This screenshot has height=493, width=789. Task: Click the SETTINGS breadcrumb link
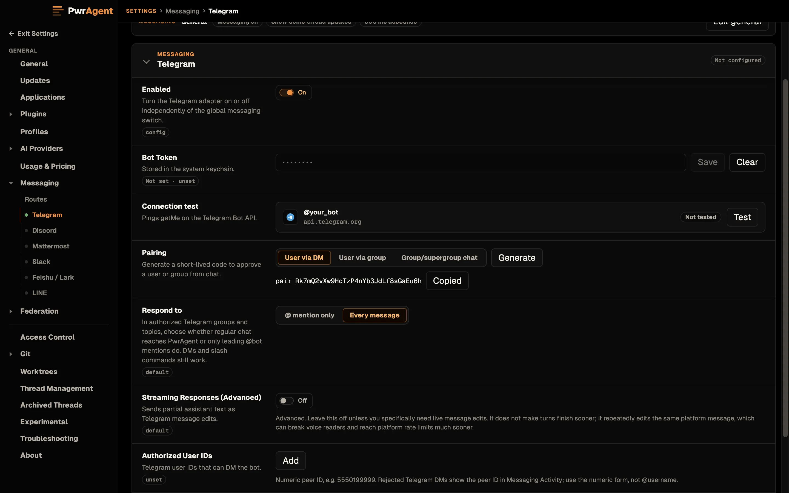click(x=141, y=11)
